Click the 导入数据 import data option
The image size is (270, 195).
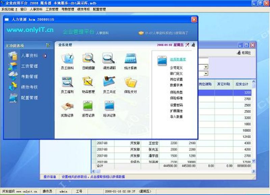coord(176,116)
